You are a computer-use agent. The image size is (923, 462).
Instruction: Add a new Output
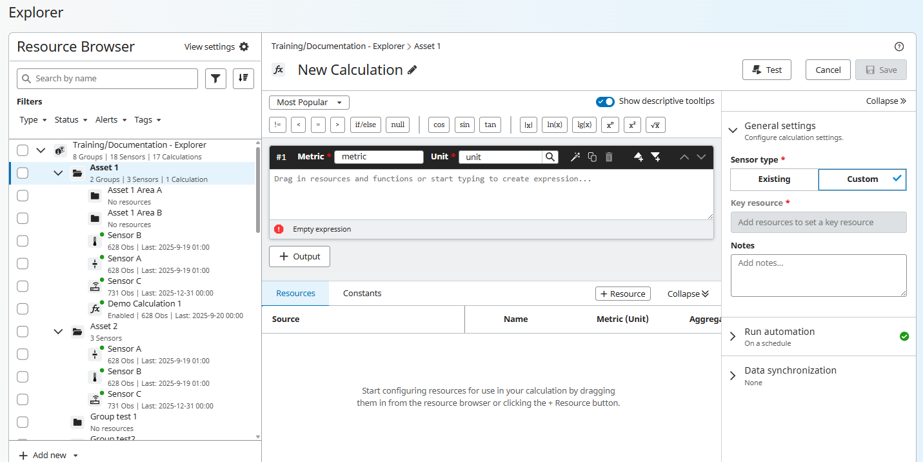(299, 256)
